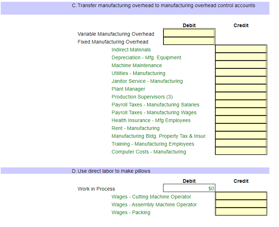The height and width of the screenshot is (227, 279).
Task: Select Wages - Assembly Machine Operator credit field
Action: (x=241, y=204)
